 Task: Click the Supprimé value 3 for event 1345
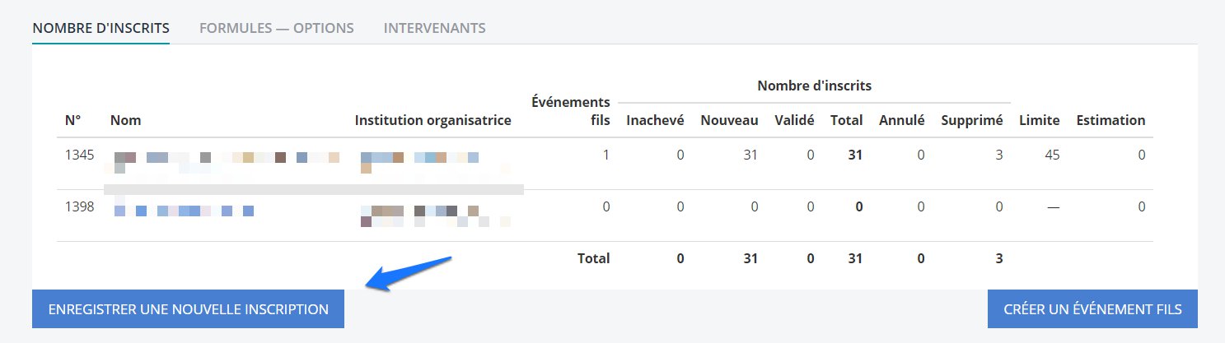click(998, 155)
